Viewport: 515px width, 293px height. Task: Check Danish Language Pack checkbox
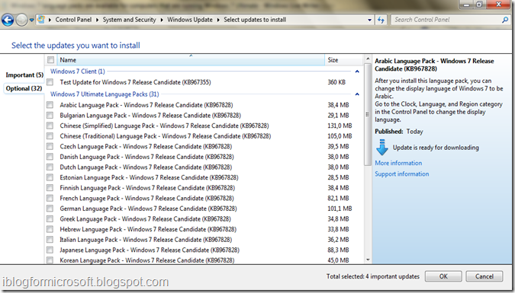click(50, 156)
